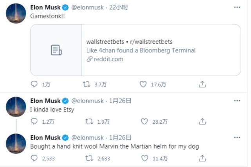Retweet the Gamestonk tweet
The width and height of the screenshot is (251, 167).
[87, 84]
